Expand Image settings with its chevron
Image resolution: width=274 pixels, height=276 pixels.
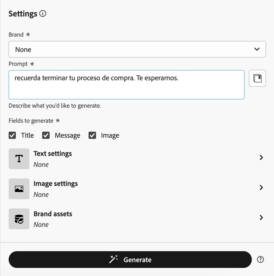click(261, 187)
